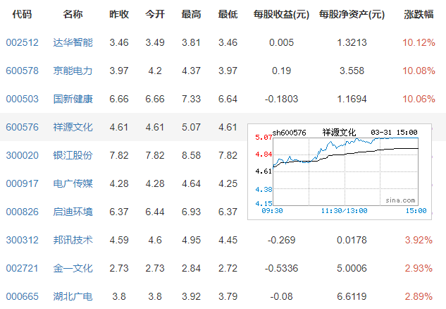Screen dimensions: 446x309
Task: Select 6.6119 net asset value of 湖北广电
Action: coord(352,296)
